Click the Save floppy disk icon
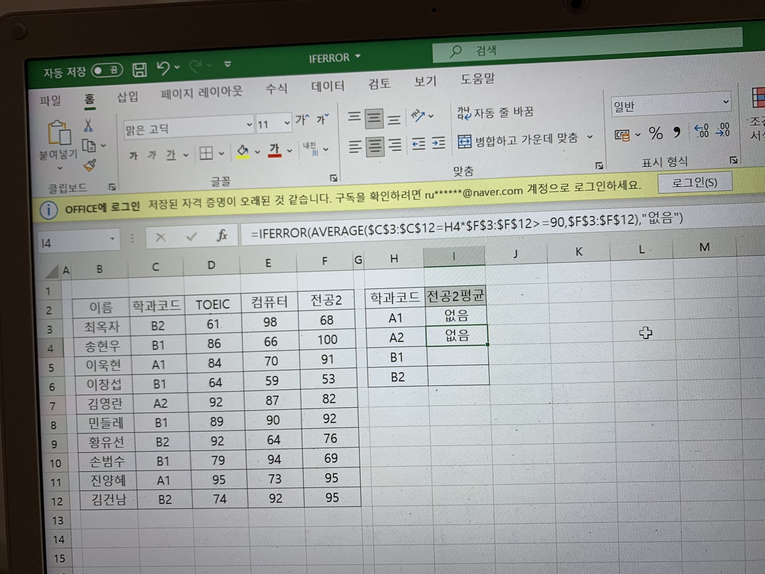 click(x=140, y=69)
